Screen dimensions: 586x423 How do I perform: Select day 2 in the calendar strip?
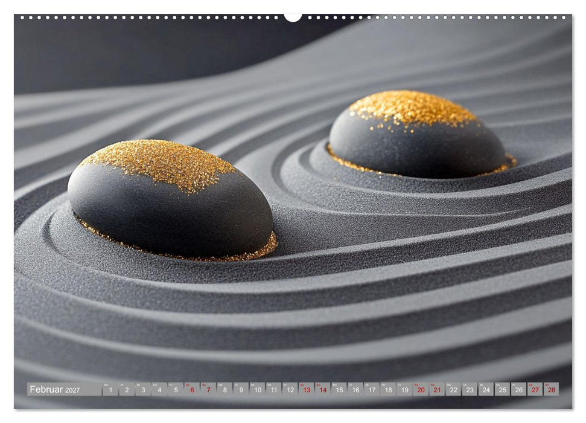coord(127,389)
